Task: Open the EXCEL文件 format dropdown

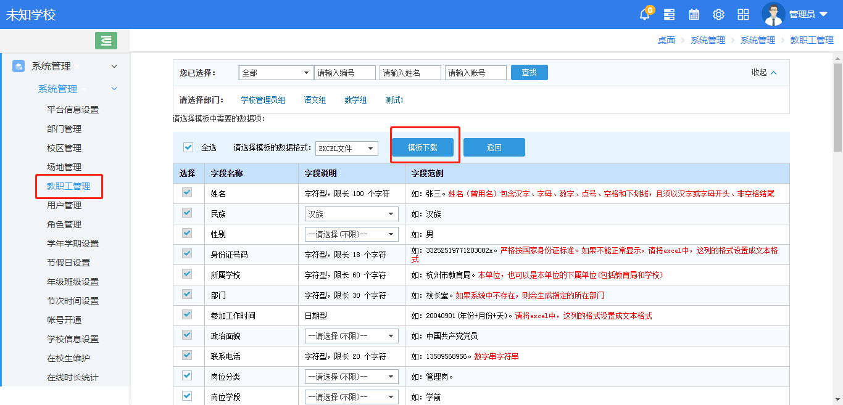Action: [x=346, y=148]
